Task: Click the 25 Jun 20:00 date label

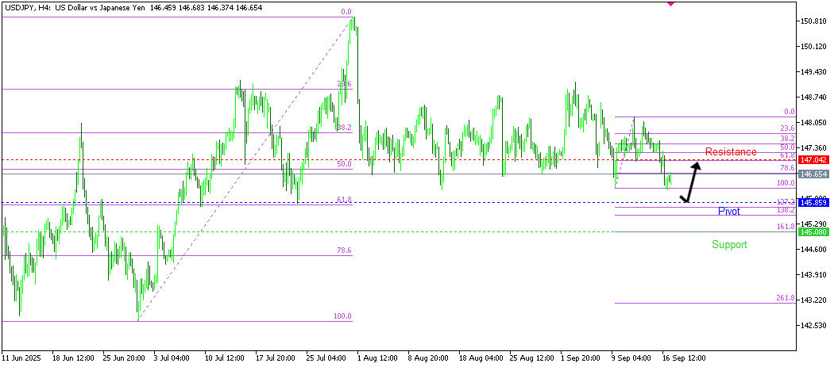Action: coord(124,357)
